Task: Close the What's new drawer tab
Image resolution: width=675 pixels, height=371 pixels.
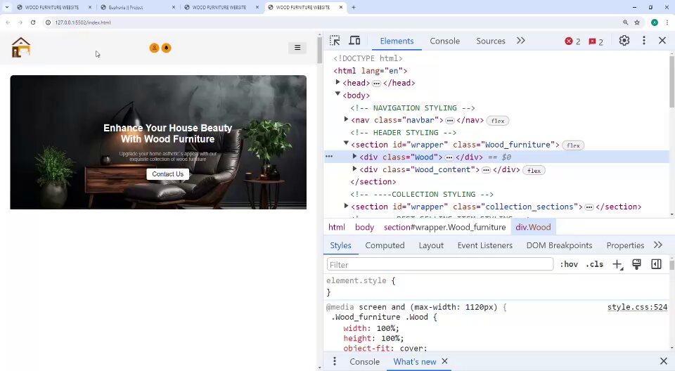Action: pyautogui.click(x=444, y=361)
